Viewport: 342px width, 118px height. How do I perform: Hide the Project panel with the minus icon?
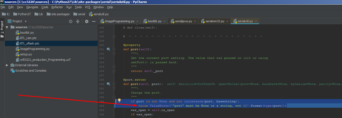94,21
